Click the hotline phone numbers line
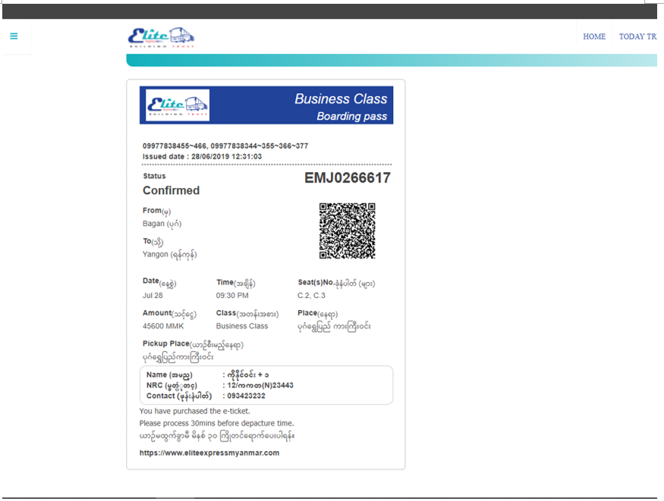This screenshot has width=664, height=501. tap(225, 146)
